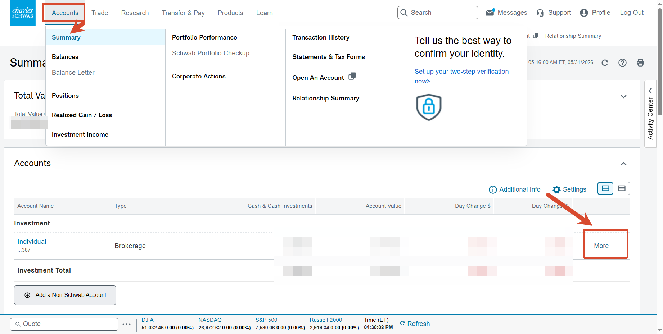663x334 pixels.
Task: Select Balance Letter menu entry
Action: pos(73,73)
